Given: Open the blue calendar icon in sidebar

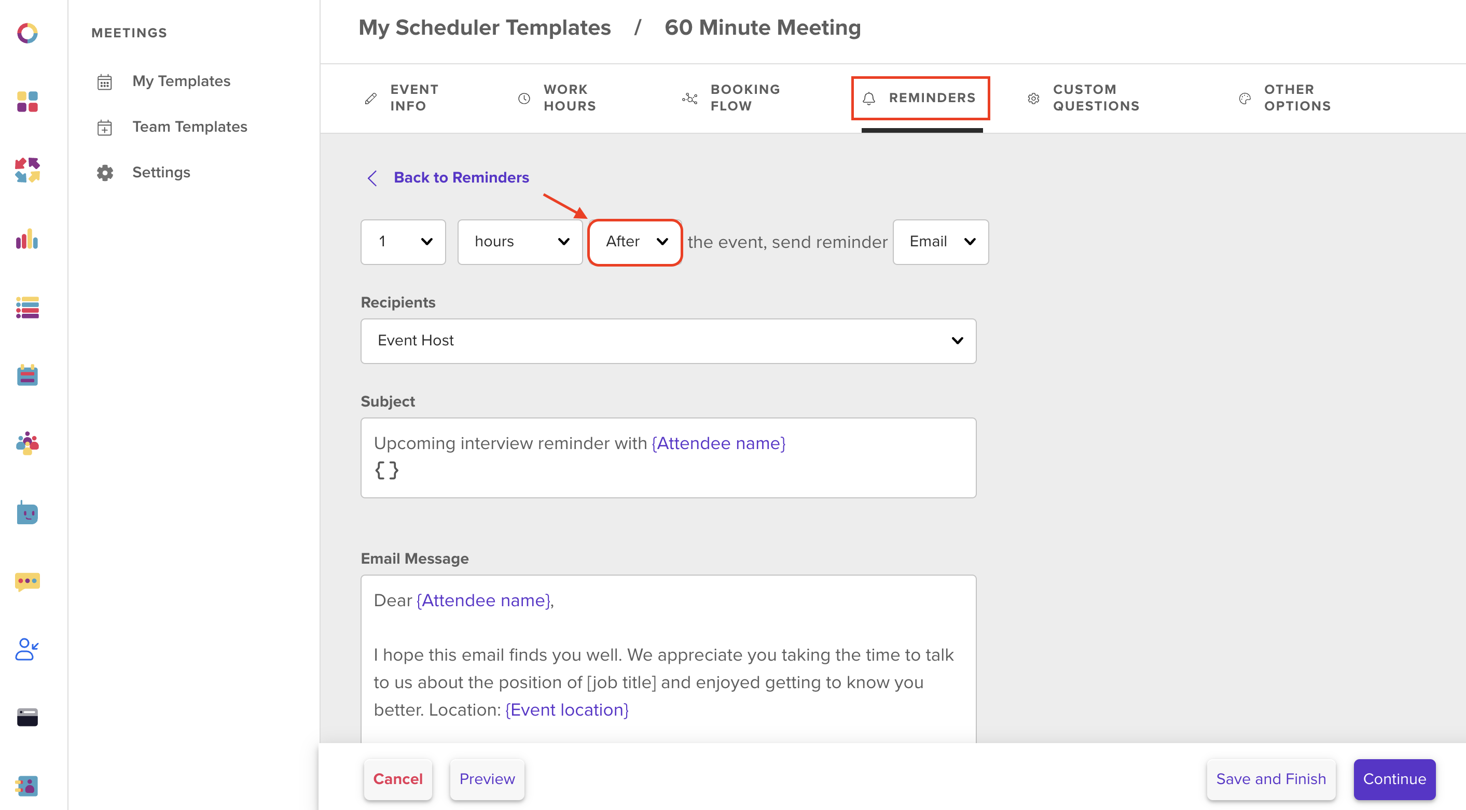Looking at the screenshot, I should click(27, 375).
